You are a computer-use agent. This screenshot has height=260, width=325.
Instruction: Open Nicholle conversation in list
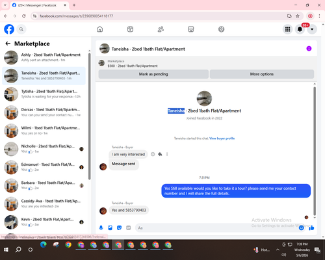[44, 149]
